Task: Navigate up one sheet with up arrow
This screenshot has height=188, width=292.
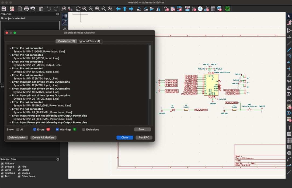Action: pos(124,9)
